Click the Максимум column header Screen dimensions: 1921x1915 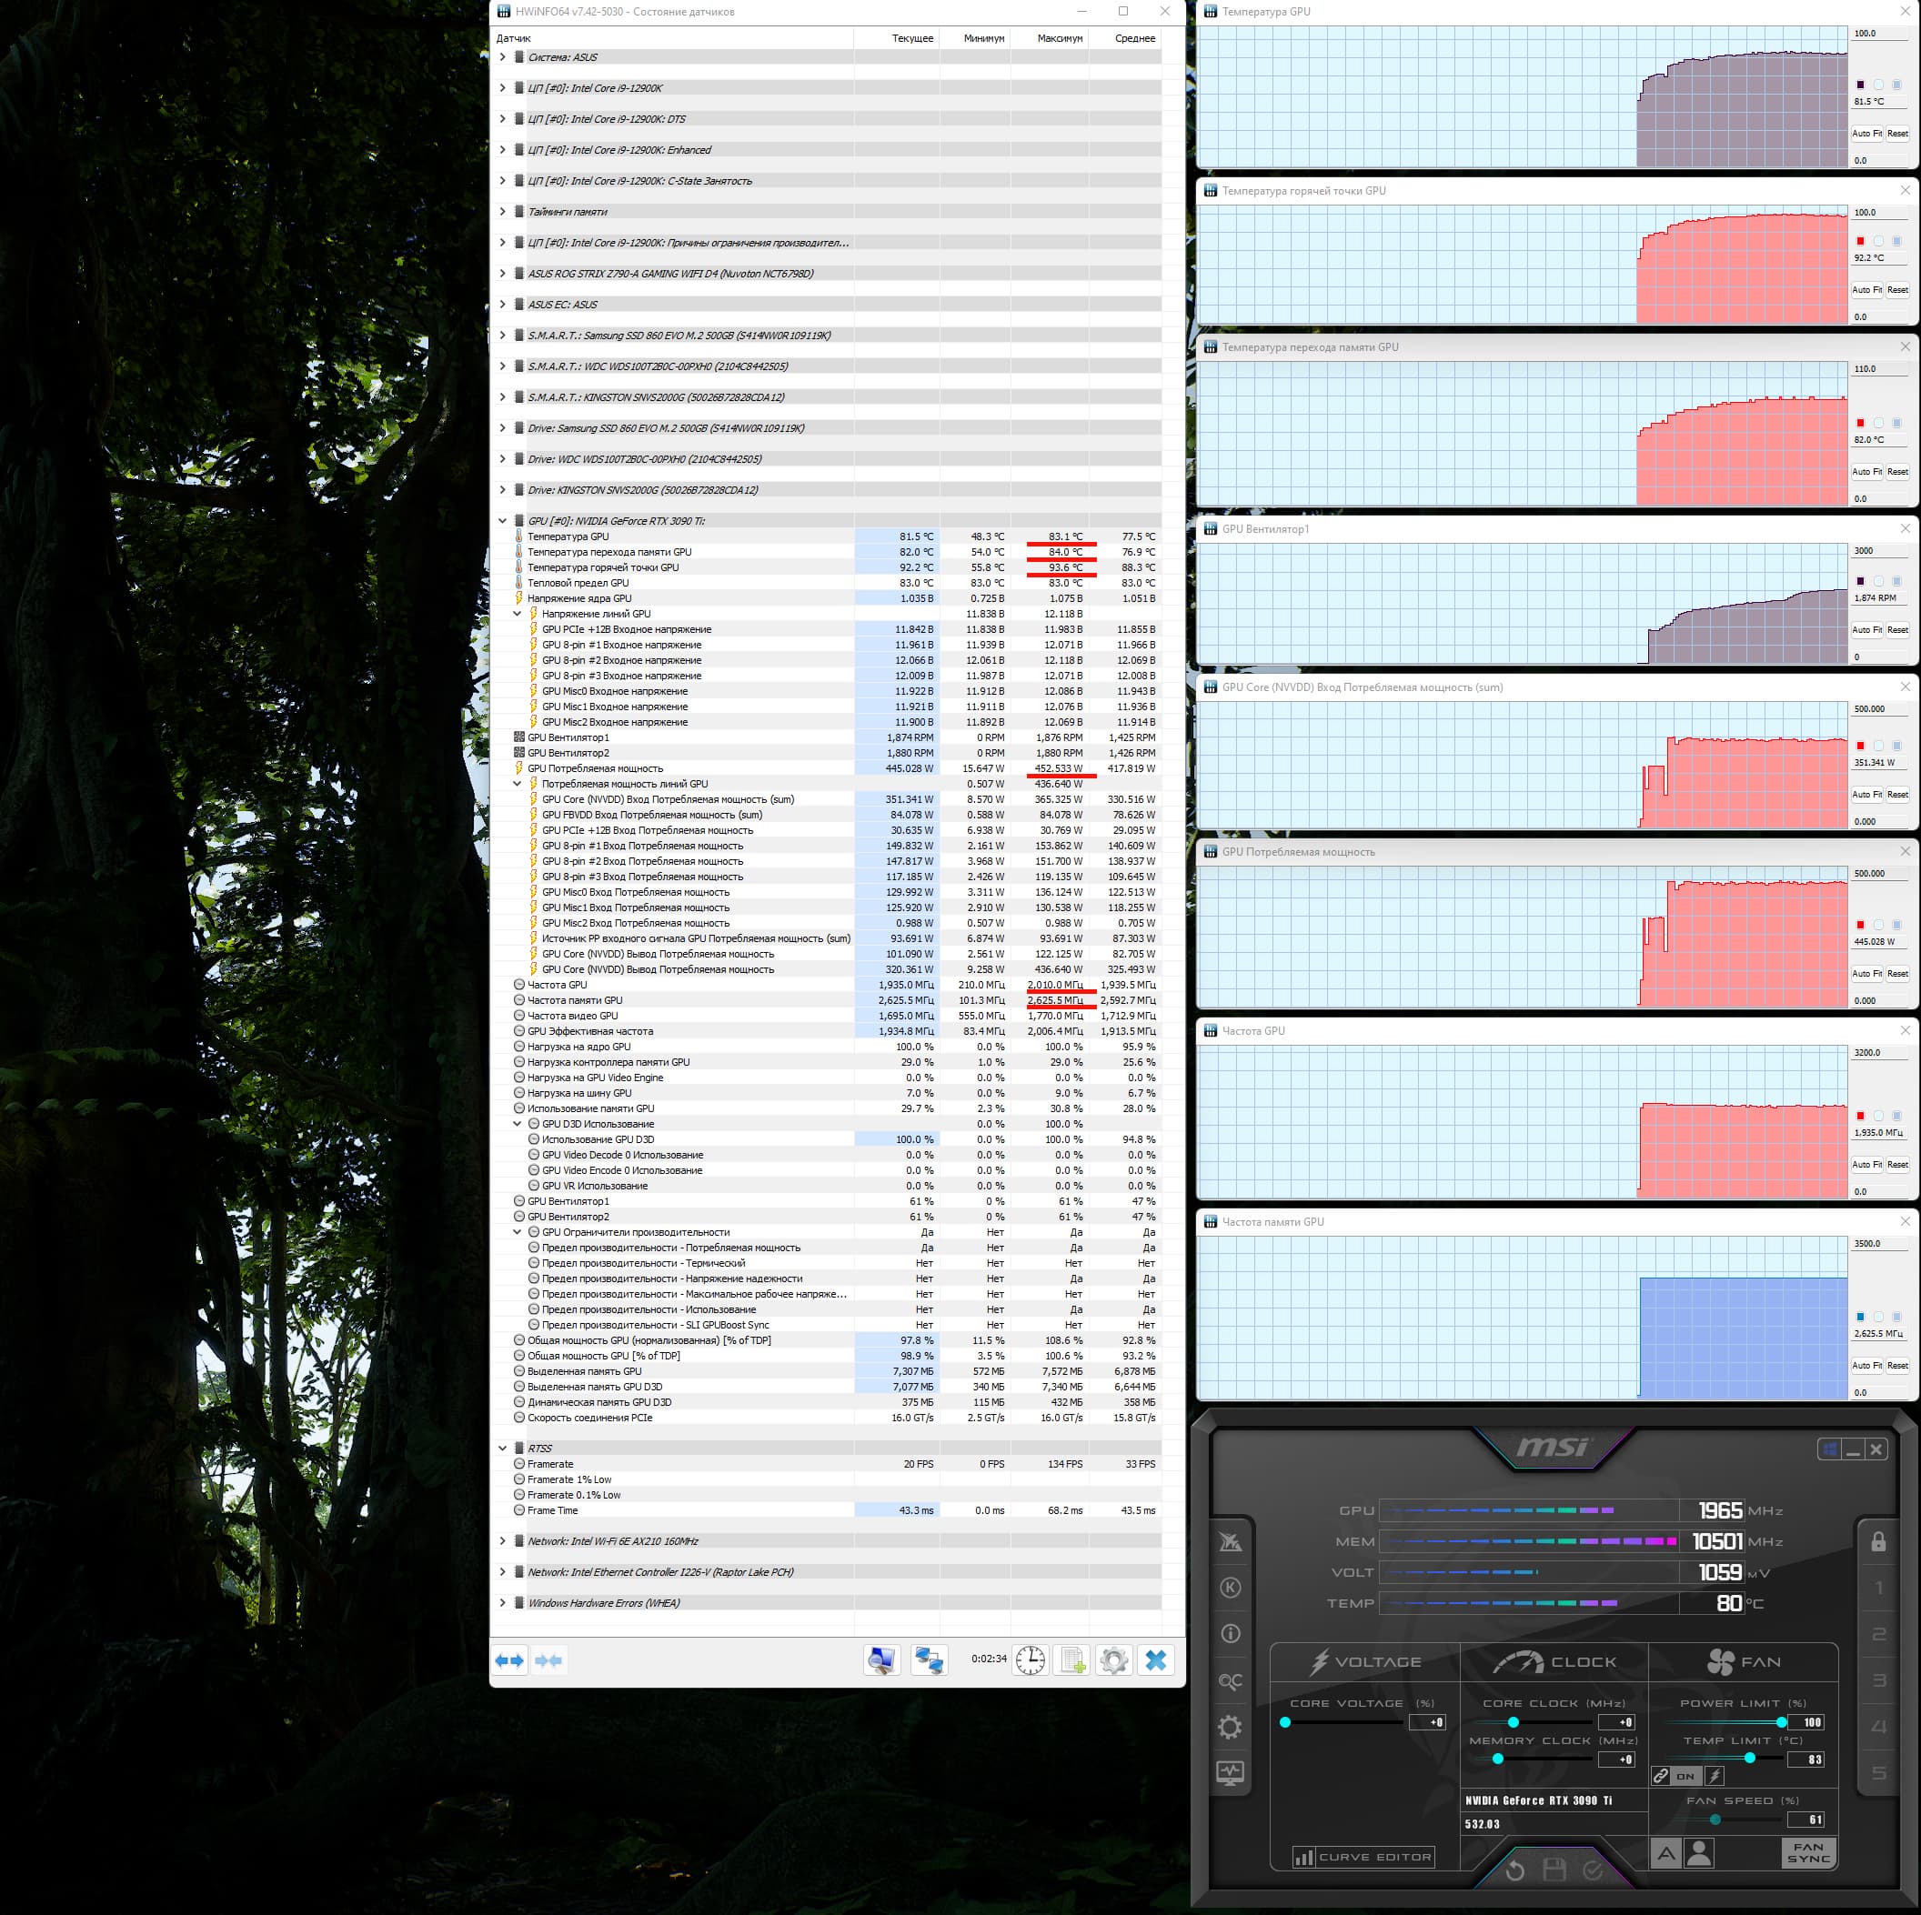[x=1059, y=38]
